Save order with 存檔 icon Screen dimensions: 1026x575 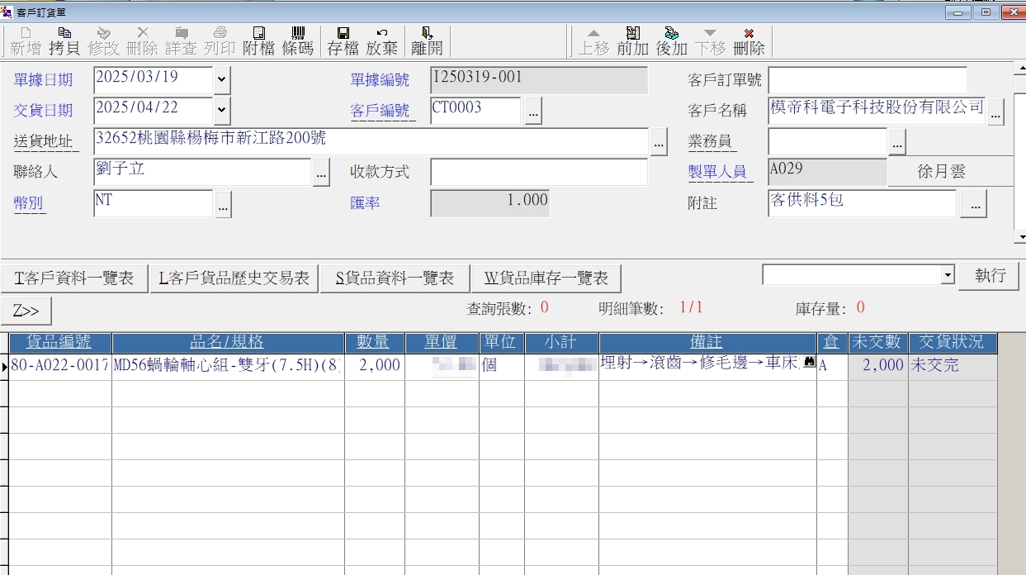[343, 40]
